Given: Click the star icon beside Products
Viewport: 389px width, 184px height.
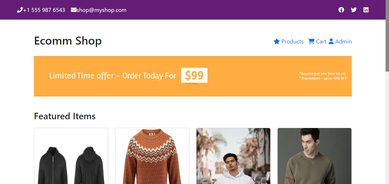Looking at the screenshot, I should (277, 42).
